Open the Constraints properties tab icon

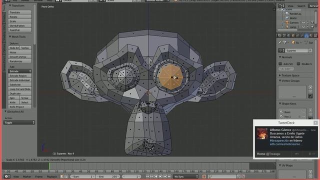pyautogui.click(x=297, y=35)
